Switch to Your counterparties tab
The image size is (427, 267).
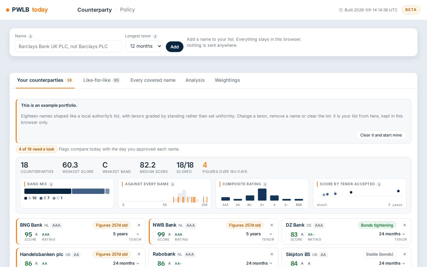coord(45,80)
